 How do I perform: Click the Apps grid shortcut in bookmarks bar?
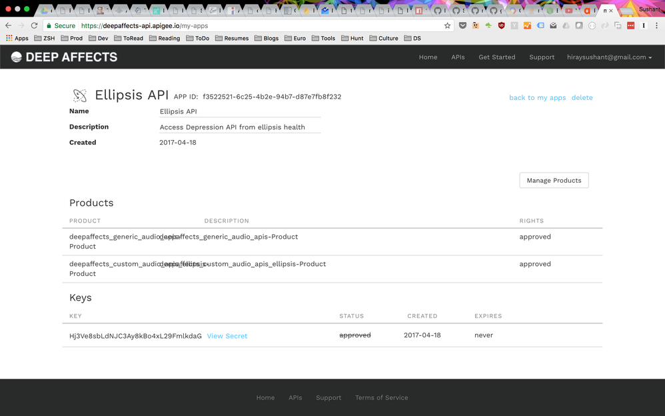pos(17,38)
